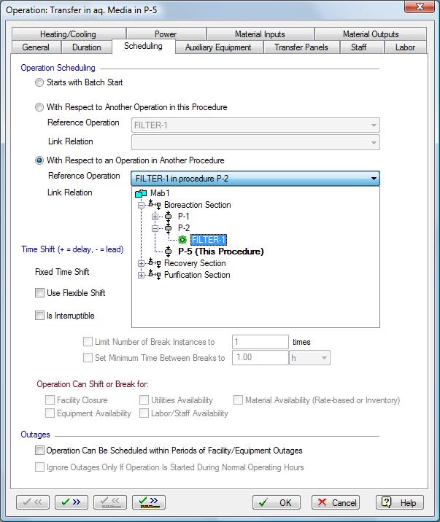Expand the Recovery Section tree node
The height and width of the screenshot is (522, 440).
coord(141,263)
